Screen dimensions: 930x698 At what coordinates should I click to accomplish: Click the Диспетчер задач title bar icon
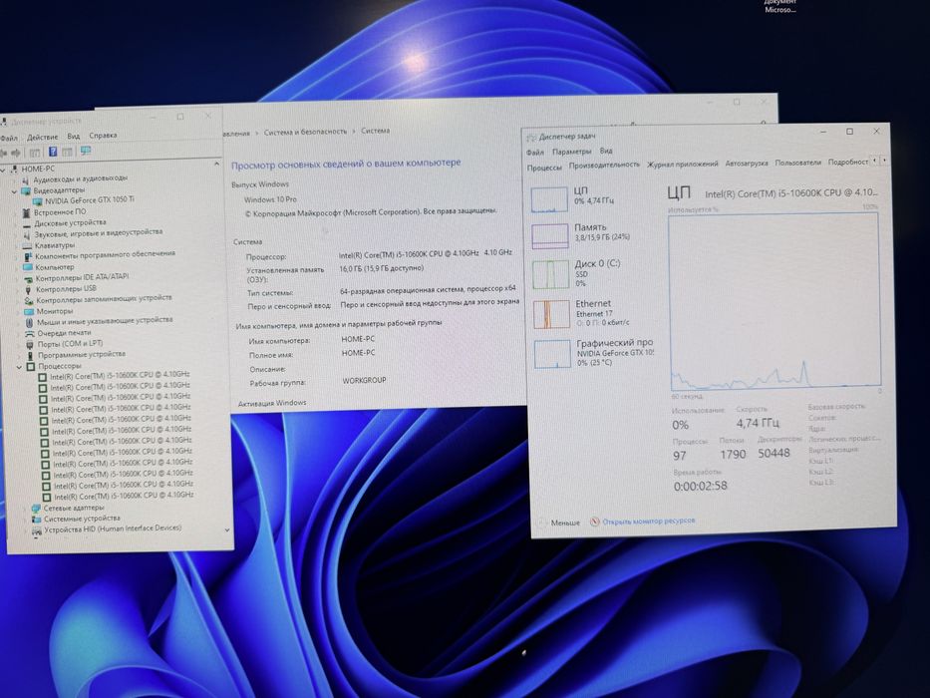click(531, 138)
